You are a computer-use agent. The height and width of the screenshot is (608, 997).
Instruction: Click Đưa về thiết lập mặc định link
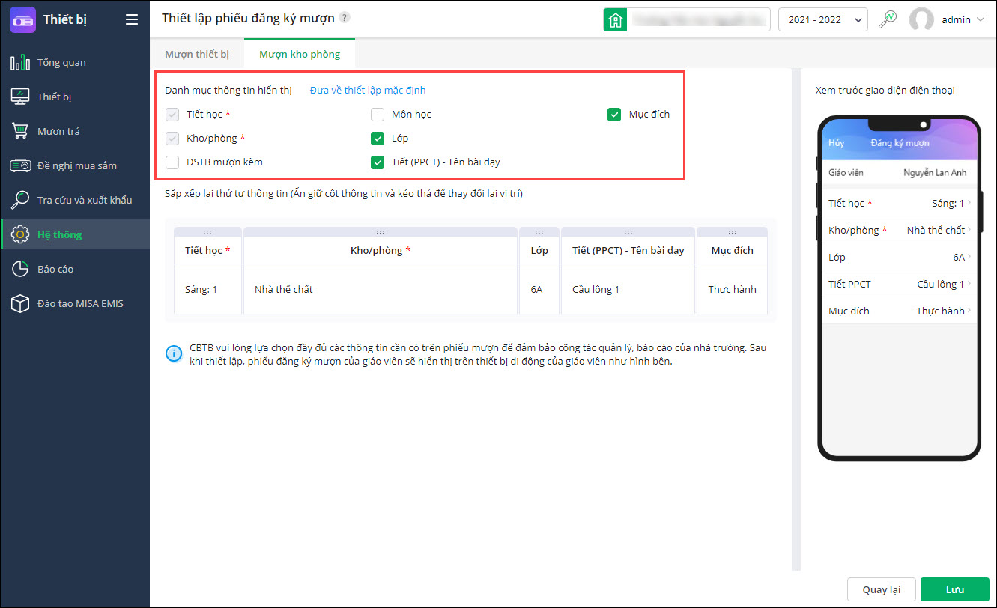368,91
